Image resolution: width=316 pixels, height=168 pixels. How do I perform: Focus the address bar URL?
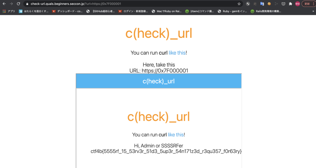click(76, 4)
